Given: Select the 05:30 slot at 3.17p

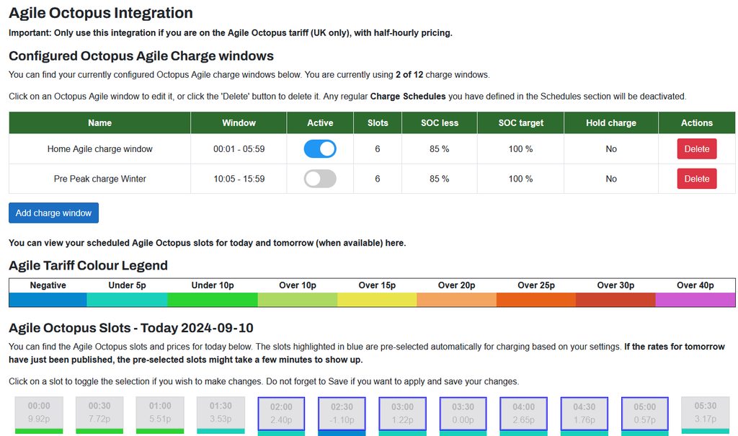Looking at the screenshot, I should point(705,413).
